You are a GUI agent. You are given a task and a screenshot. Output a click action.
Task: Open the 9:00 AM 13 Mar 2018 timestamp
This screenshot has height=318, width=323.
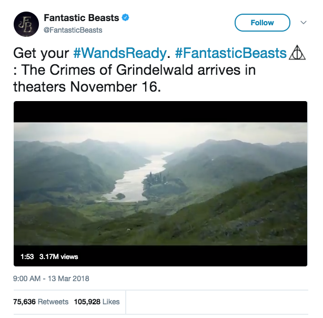(x=51, y=279)
